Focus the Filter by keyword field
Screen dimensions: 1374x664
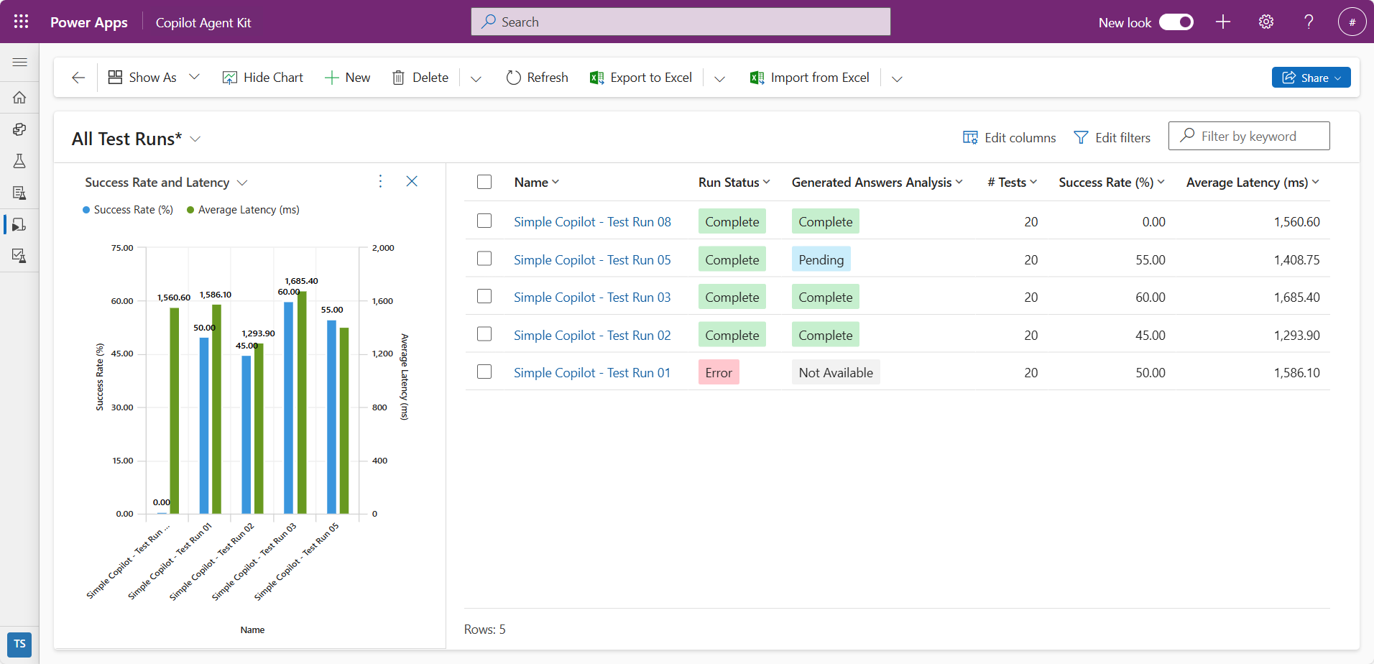[1249, 136]
